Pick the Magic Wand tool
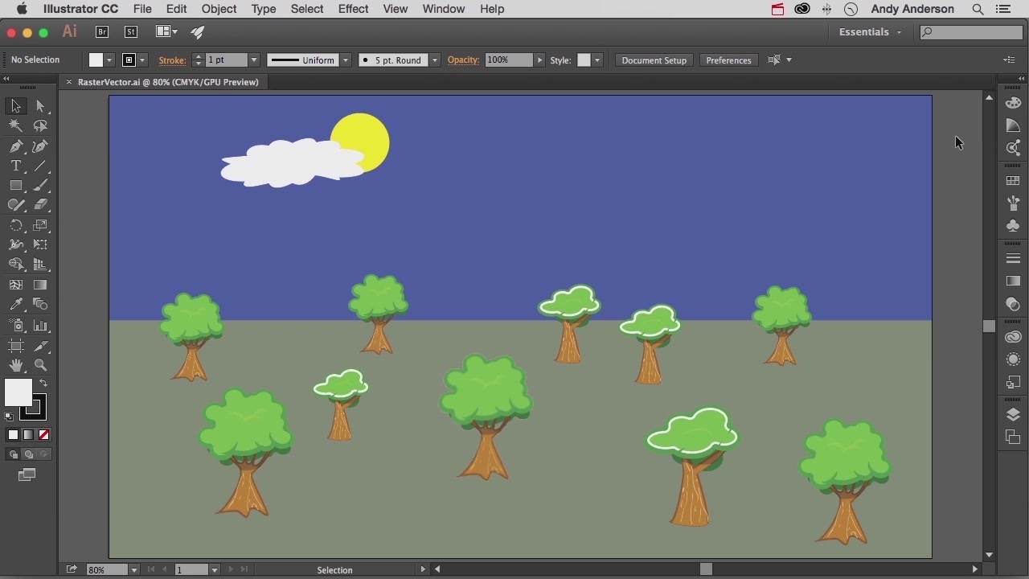Viewport: 1029px width, 579px height. click(15, 125)
